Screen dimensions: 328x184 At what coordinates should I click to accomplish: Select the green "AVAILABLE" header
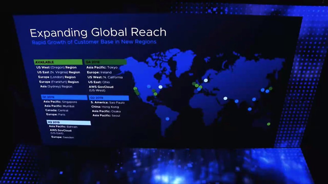58,62
